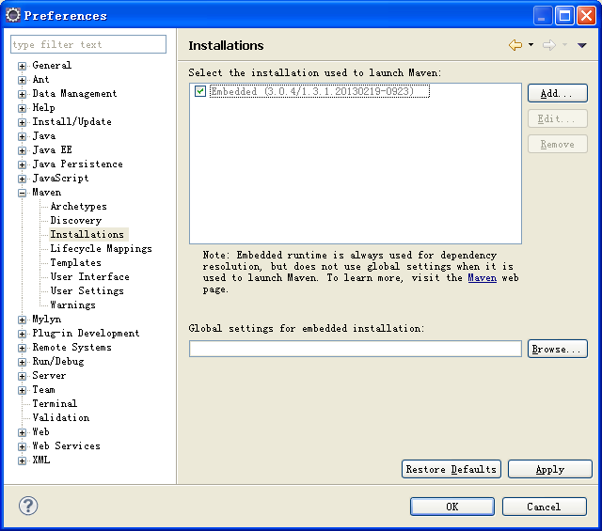Select the Maven category label
The width and height of the screenshot is (602, 531).
tap(46, 193)
